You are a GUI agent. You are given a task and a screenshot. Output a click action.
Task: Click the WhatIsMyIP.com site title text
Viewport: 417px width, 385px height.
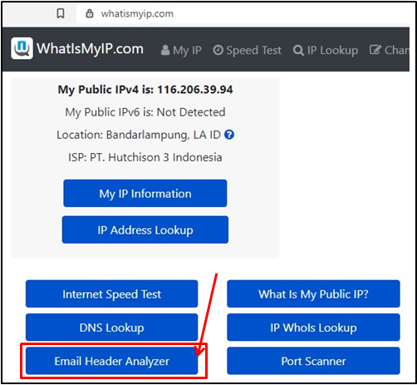(91, 49)
